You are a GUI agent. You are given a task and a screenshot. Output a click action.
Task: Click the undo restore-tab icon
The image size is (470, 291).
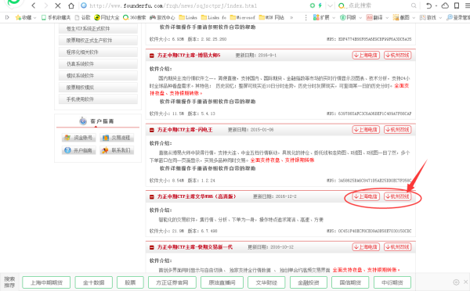click(428, 5)
